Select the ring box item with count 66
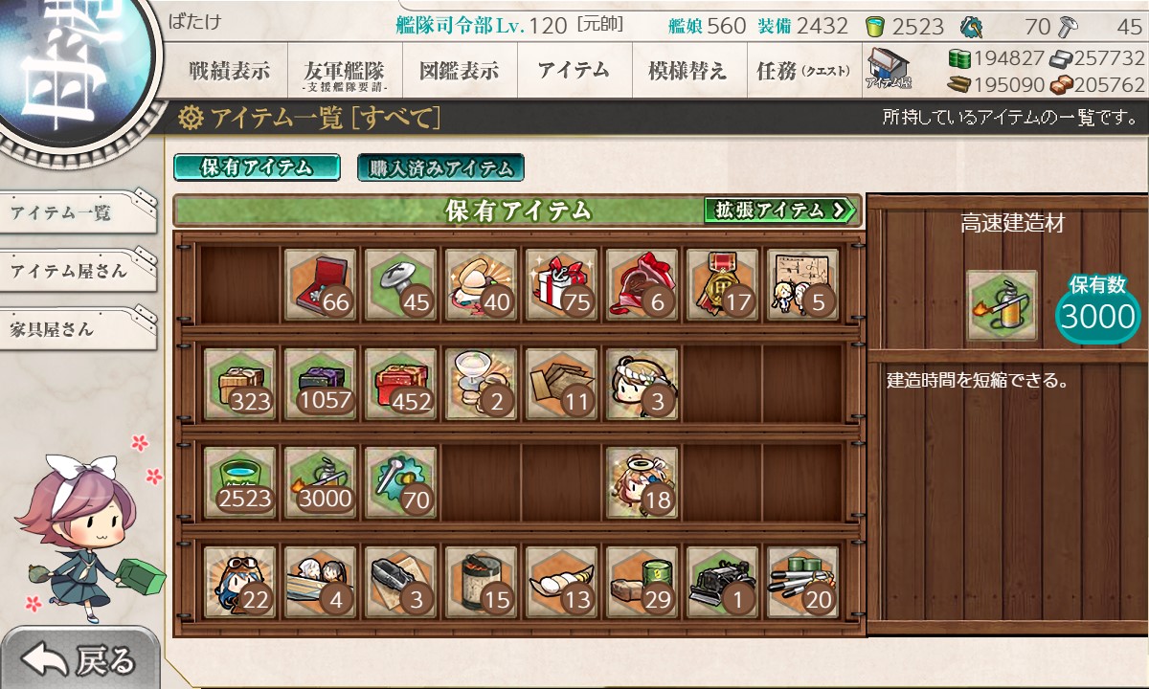 (x=321, y=284)
